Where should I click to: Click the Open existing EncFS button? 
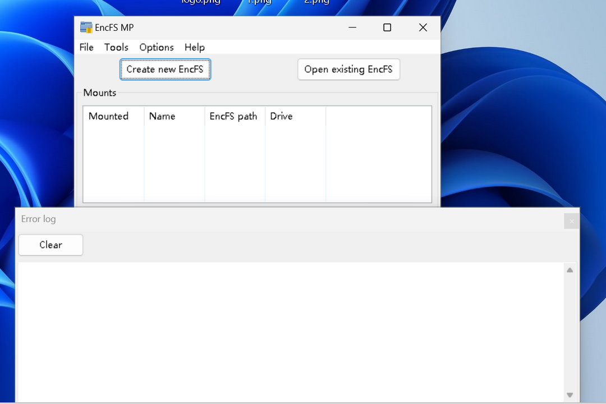tap(348, 69)
